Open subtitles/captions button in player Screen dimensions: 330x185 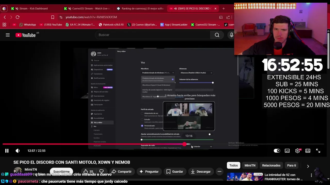coord(287,151)
